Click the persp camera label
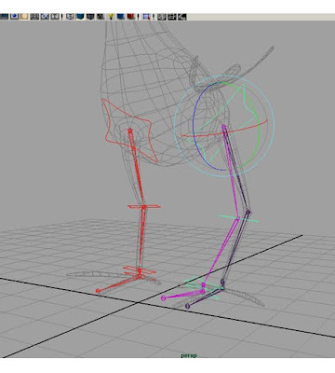 (189, 355)
